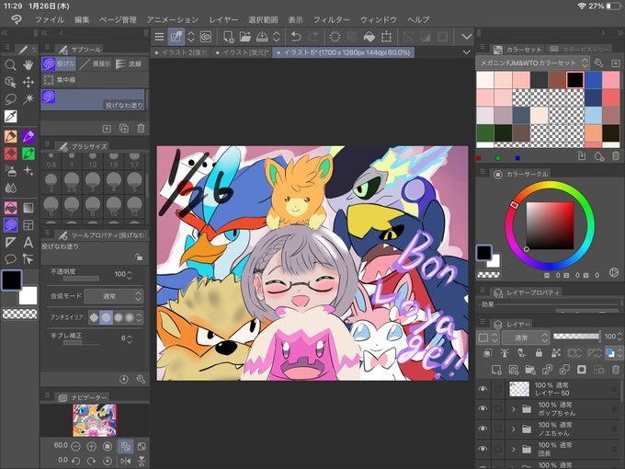Click the New canvas icon in command bar
The image size is (625, 469).
click(228, 37)
